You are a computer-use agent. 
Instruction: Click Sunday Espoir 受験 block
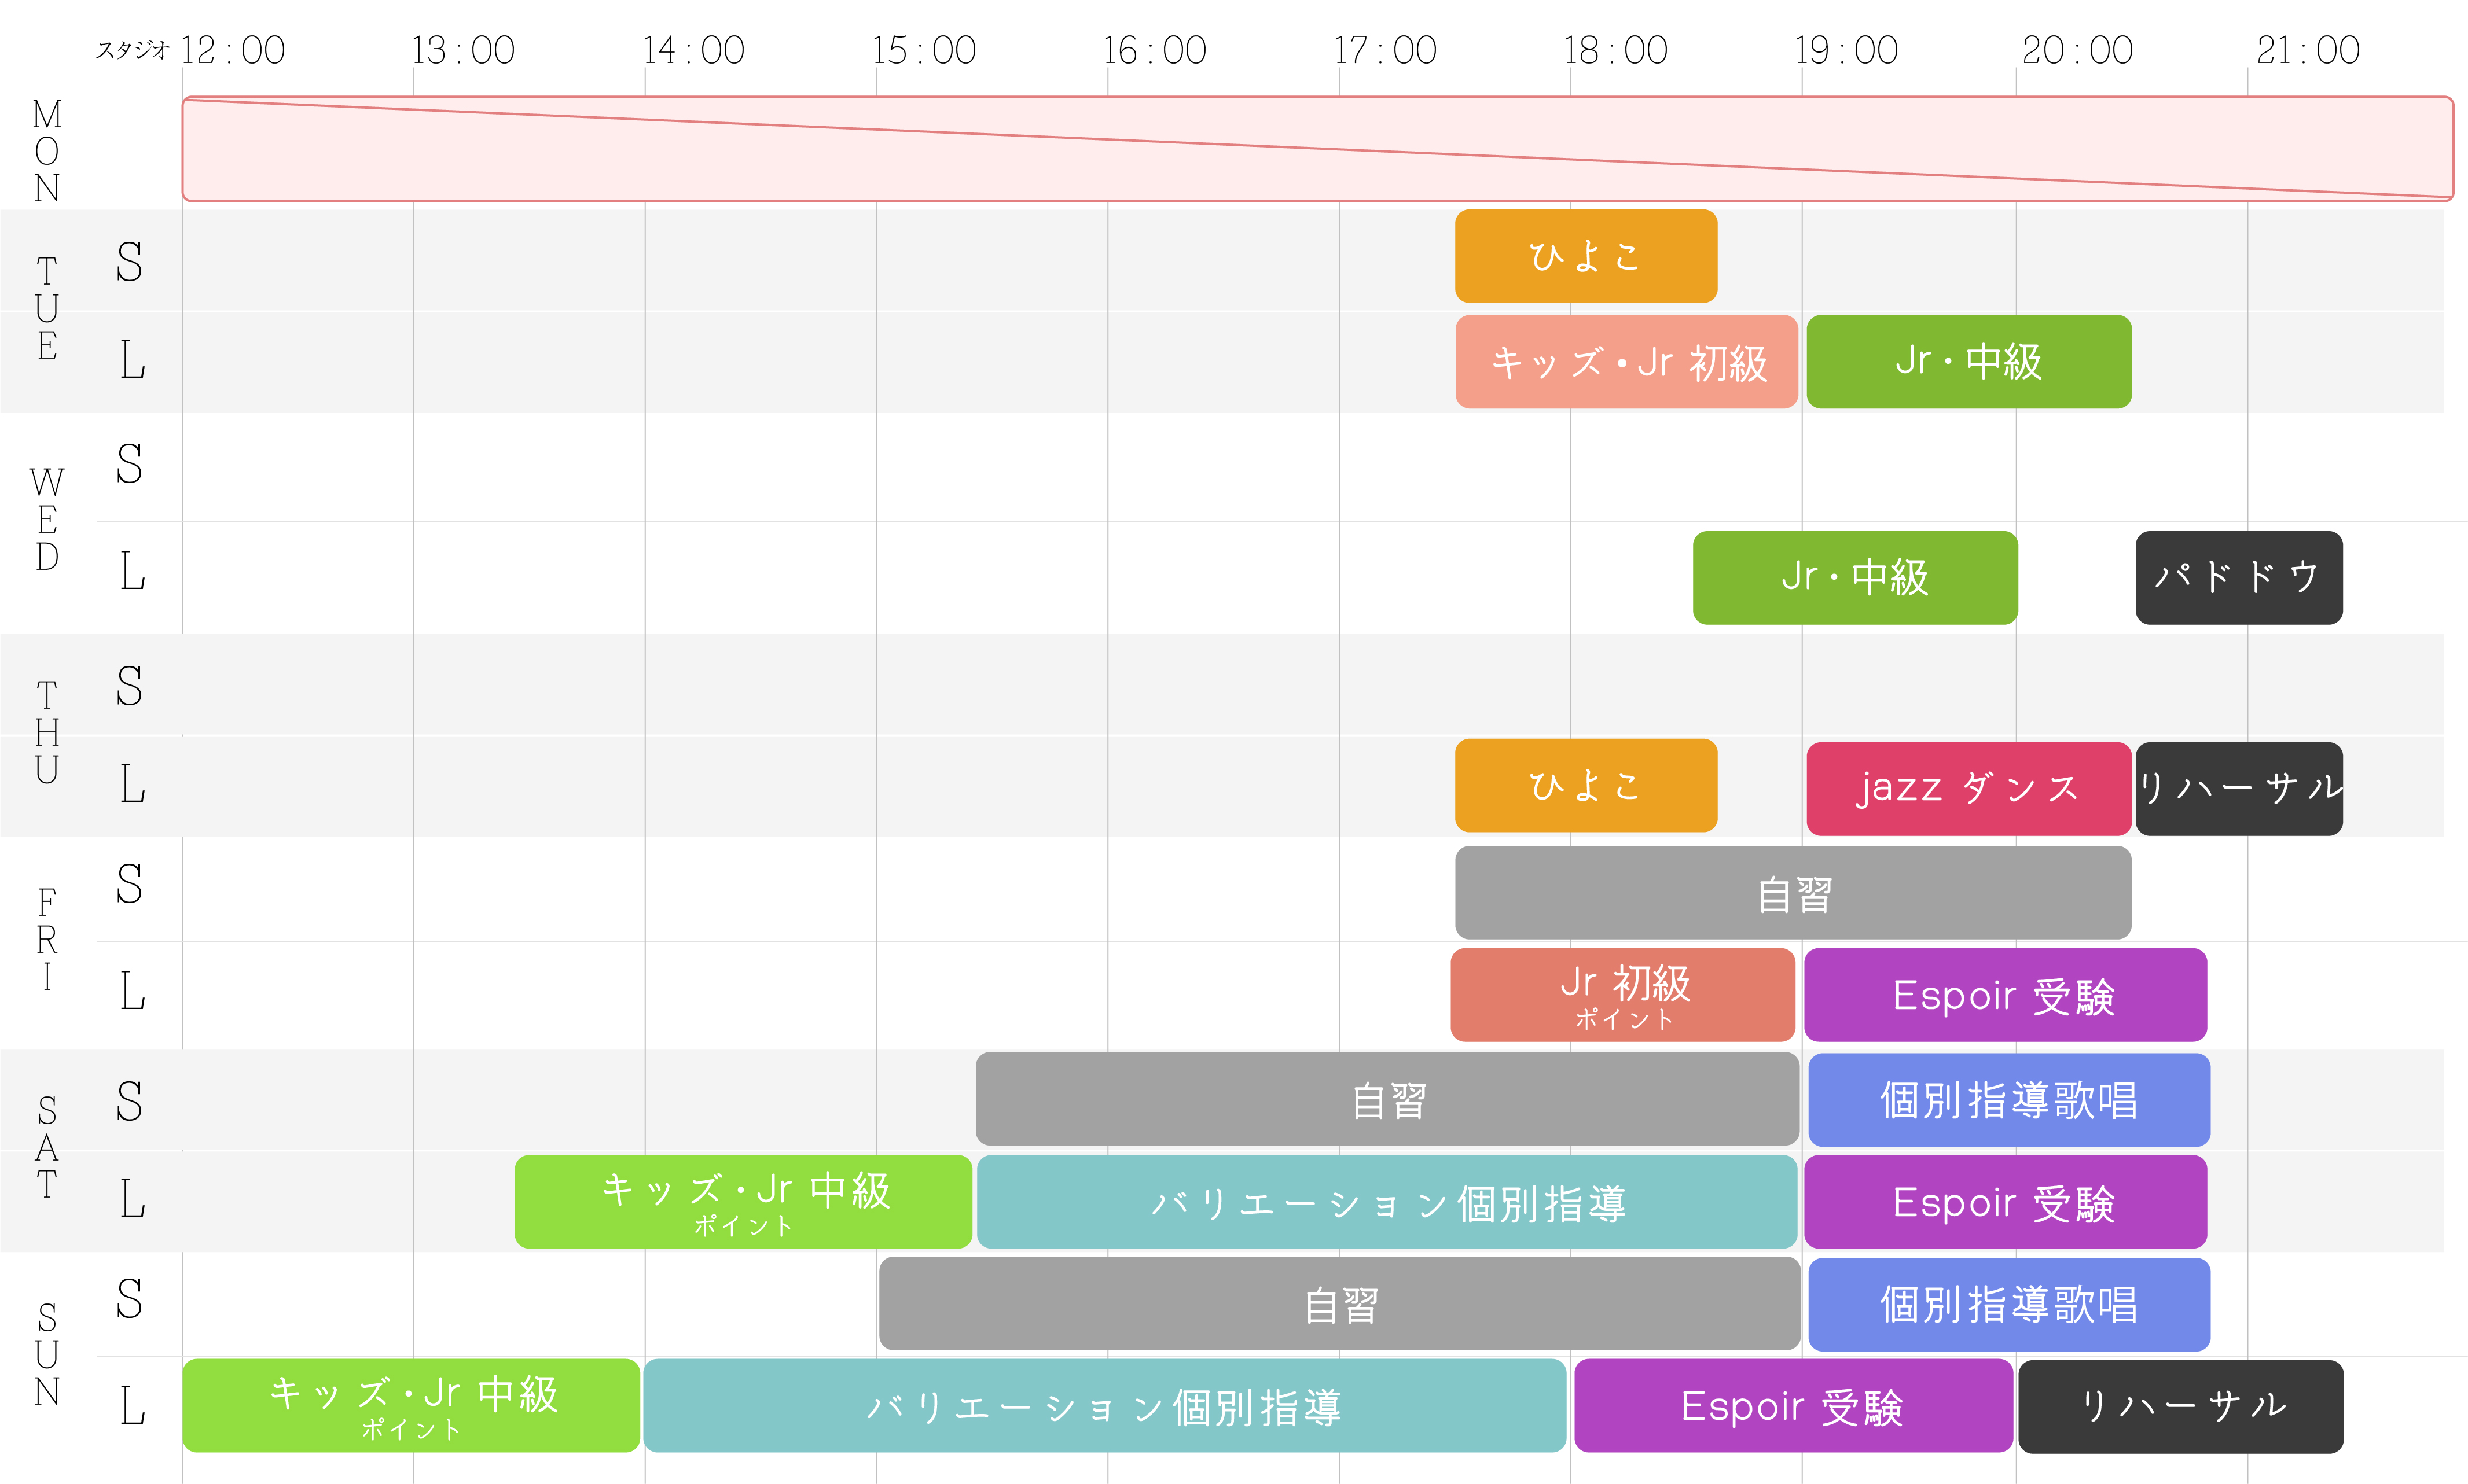[1794, 1406]
